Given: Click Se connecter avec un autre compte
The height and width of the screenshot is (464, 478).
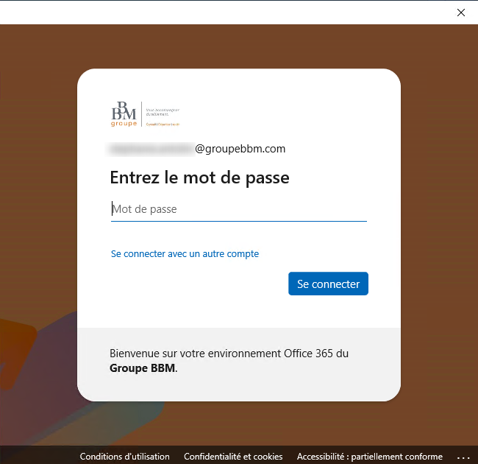Looking at the screenshot, I should tap(185, 254).
